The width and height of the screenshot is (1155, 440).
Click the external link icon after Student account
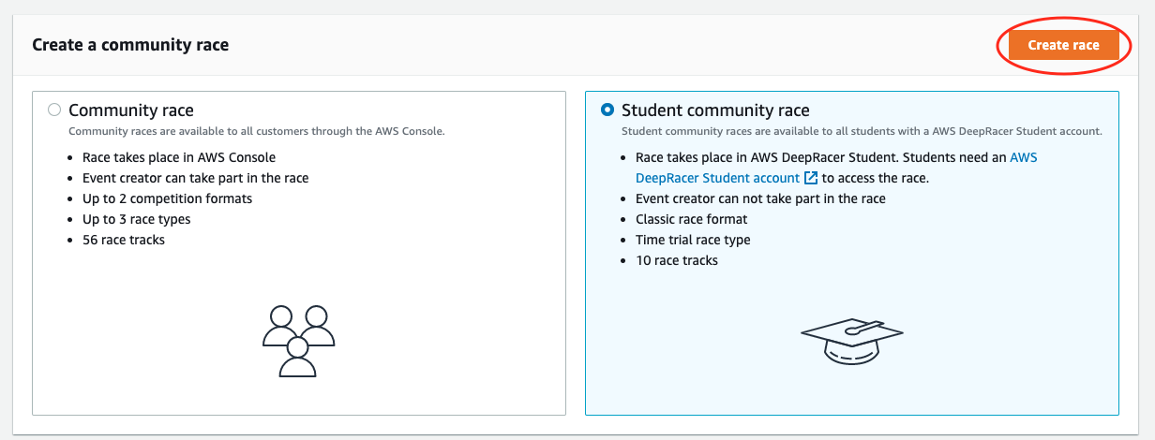tap(811, 178)
